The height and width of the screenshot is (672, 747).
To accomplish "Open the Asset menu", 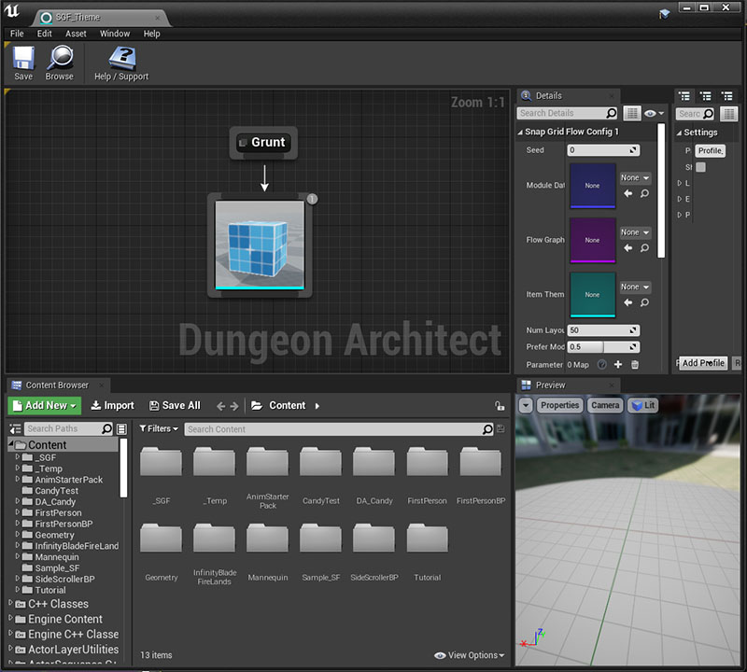I will tap(76, 34).
